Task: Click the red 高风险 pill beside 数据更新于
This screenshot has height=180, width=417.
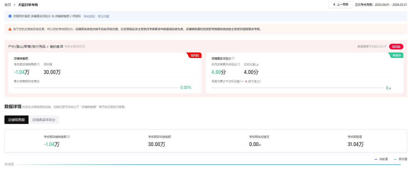Action: (396, 47)
